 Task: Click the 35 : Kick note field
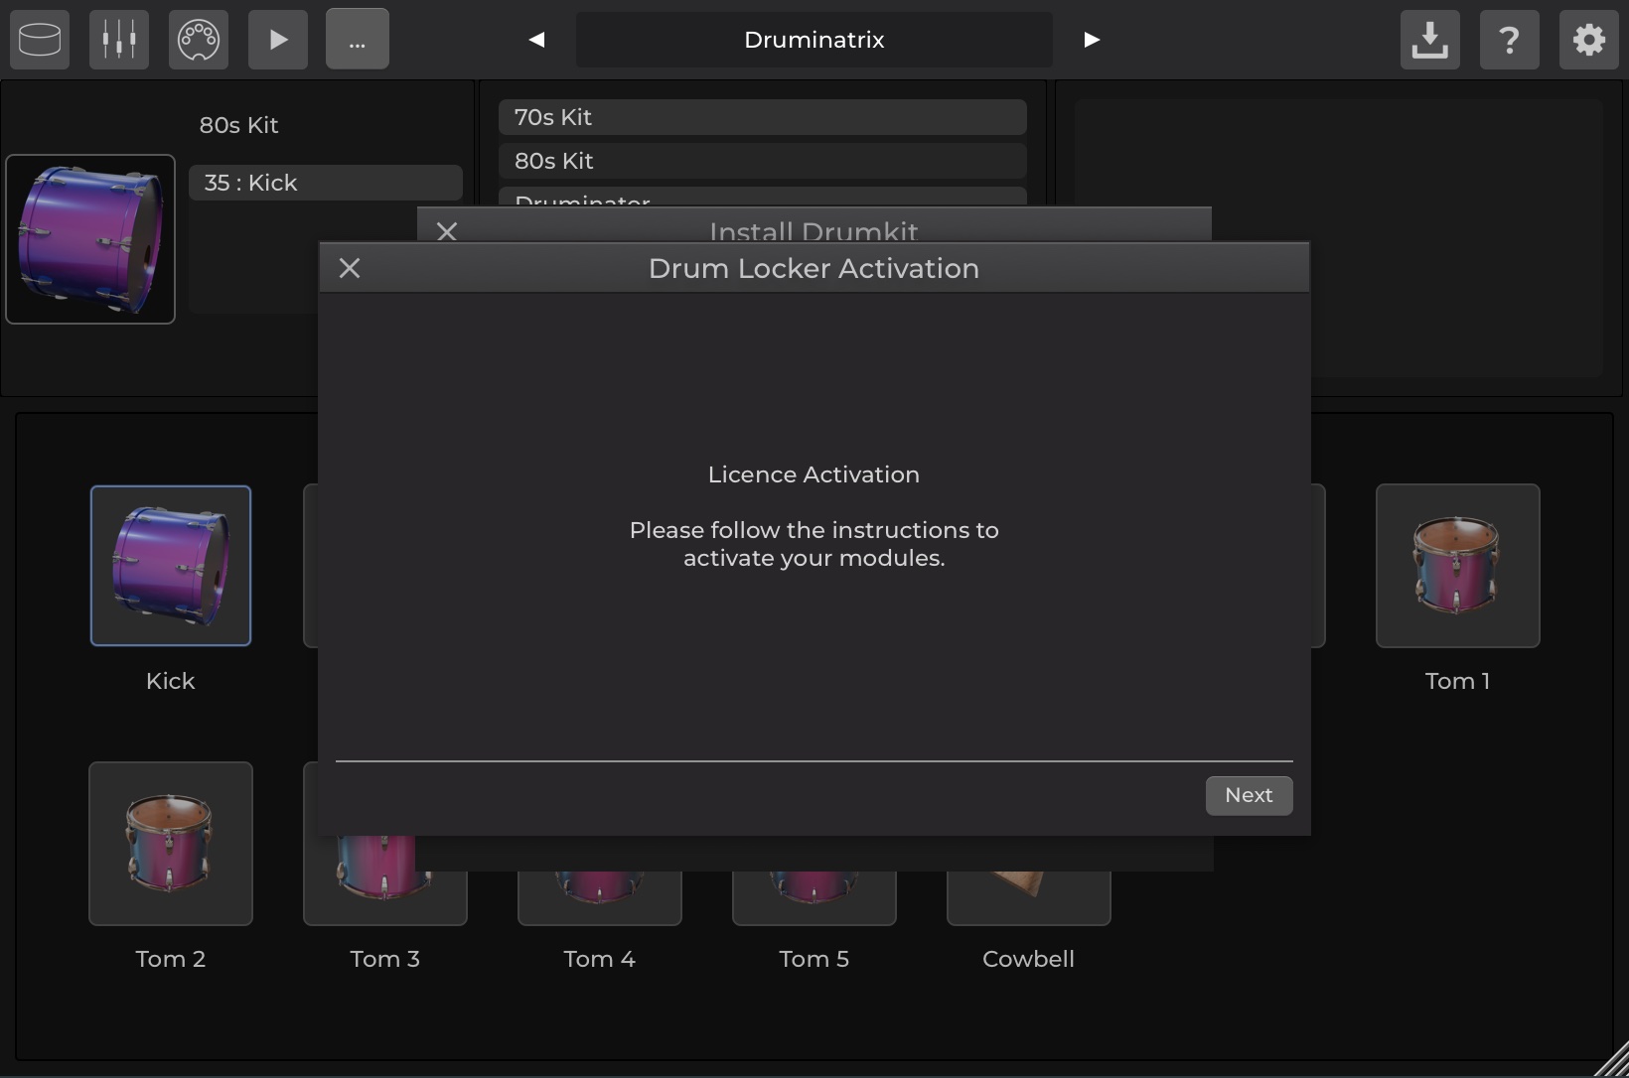pos(326,183)
